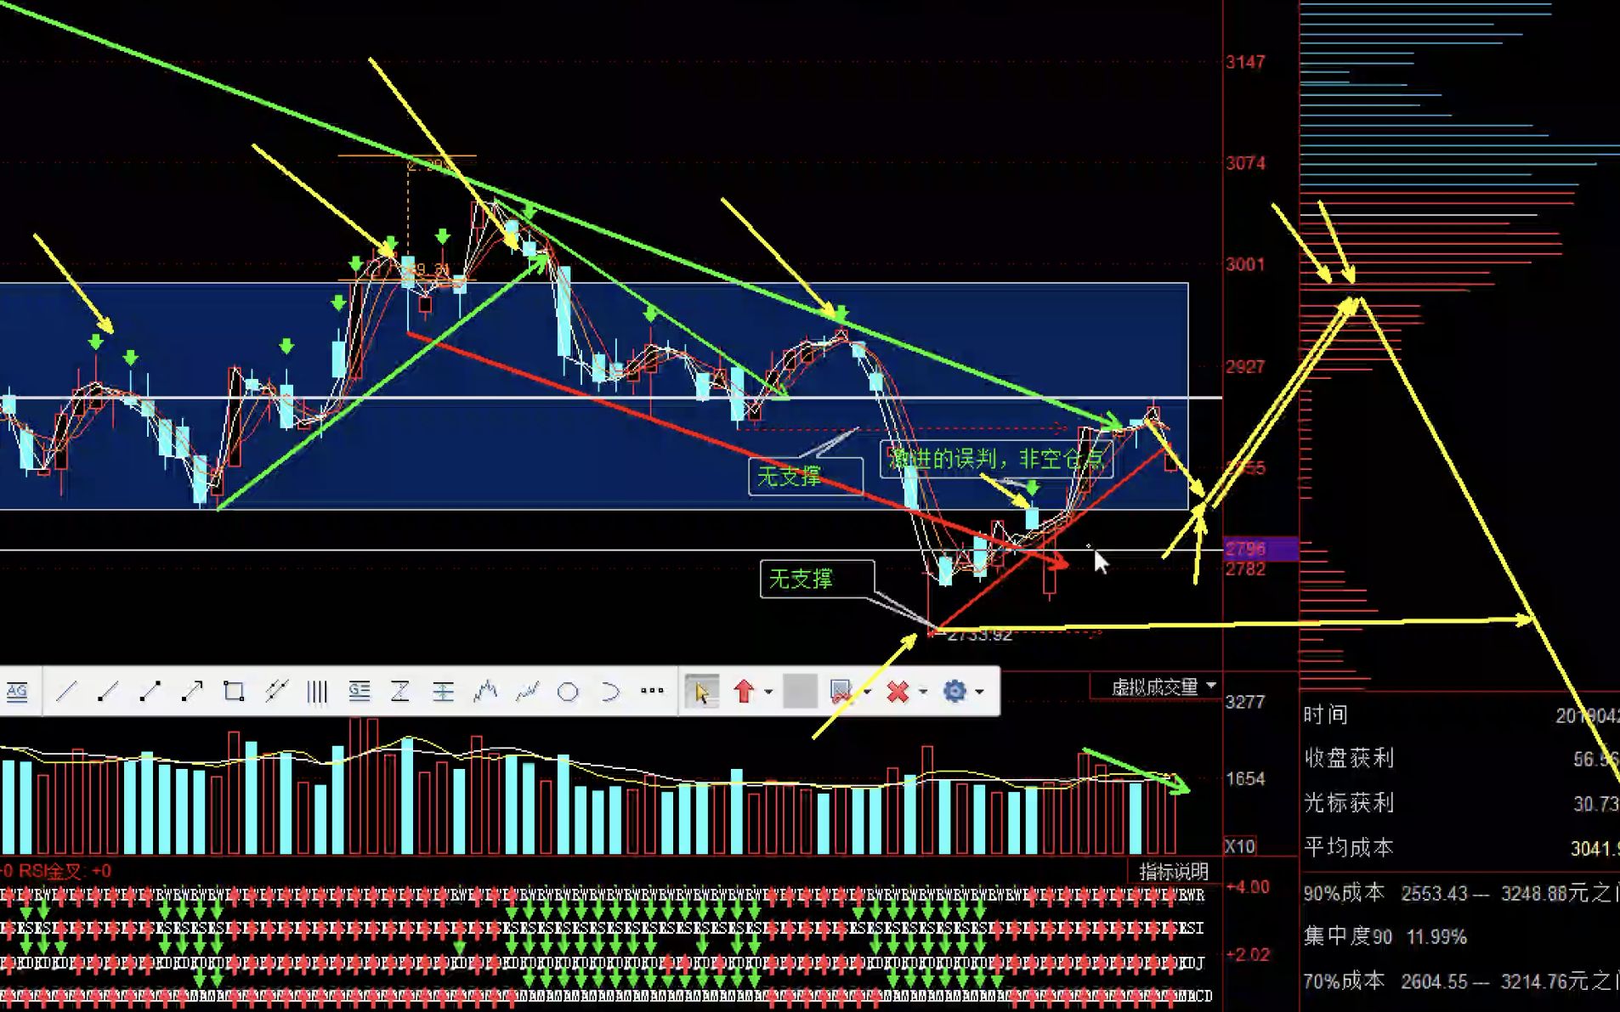Click the 70%成本 range row
Image resolution: width=1620 pixels, height=1012 pixels.
point(1460,981)
